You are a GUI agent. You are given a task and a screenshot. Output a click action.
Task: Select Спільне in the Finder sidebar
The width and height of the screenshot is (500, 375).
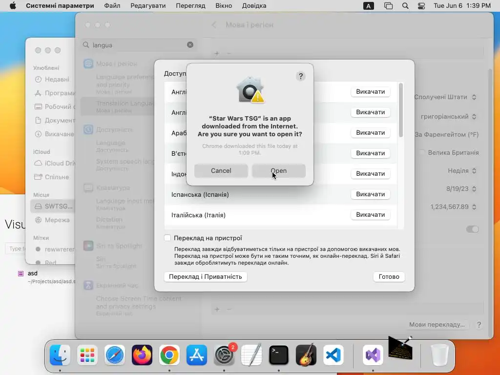pos(52,177)
